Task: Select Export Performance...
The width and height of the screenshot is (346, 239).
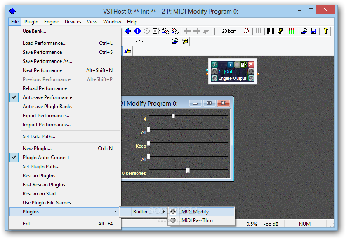Action: pyautogui.click(x=65, y=116)
